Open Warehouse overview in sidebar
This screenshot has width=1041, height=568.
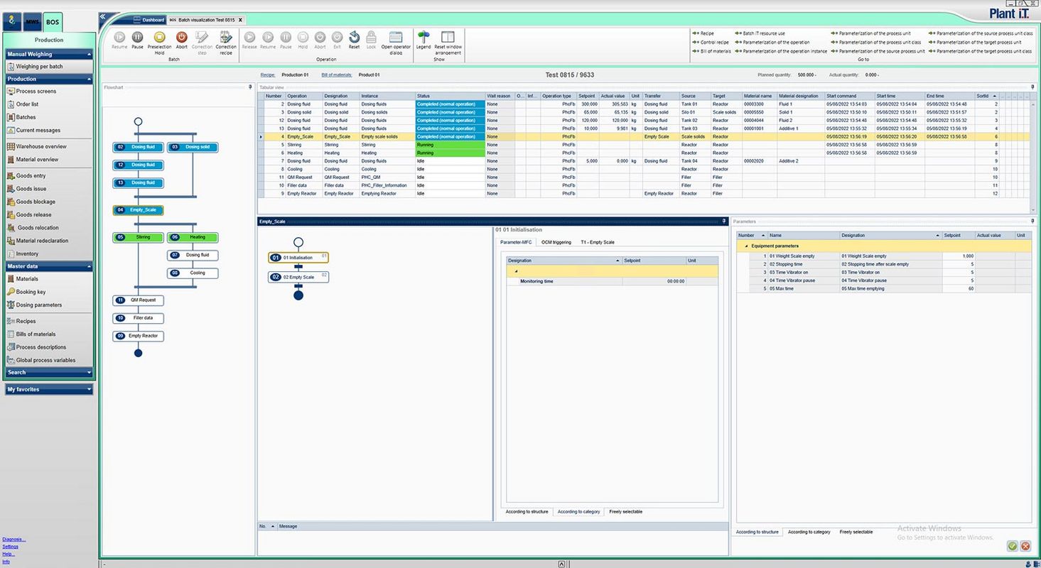pyautogui.click(x=41, y=146)
